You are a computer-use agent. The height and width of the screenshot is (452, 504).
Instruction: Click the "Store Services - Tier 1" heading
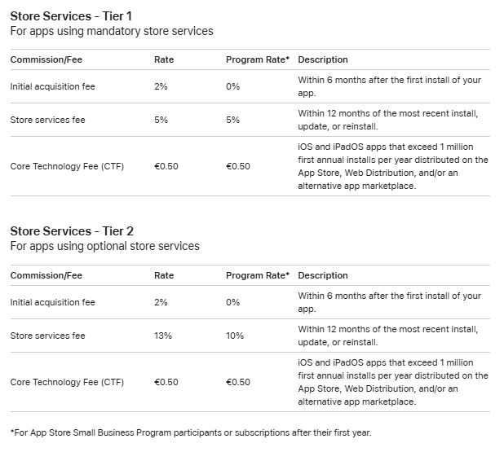(x=71, y=15)
